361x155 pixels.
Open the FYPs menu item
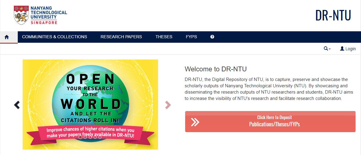pos(191,37)
